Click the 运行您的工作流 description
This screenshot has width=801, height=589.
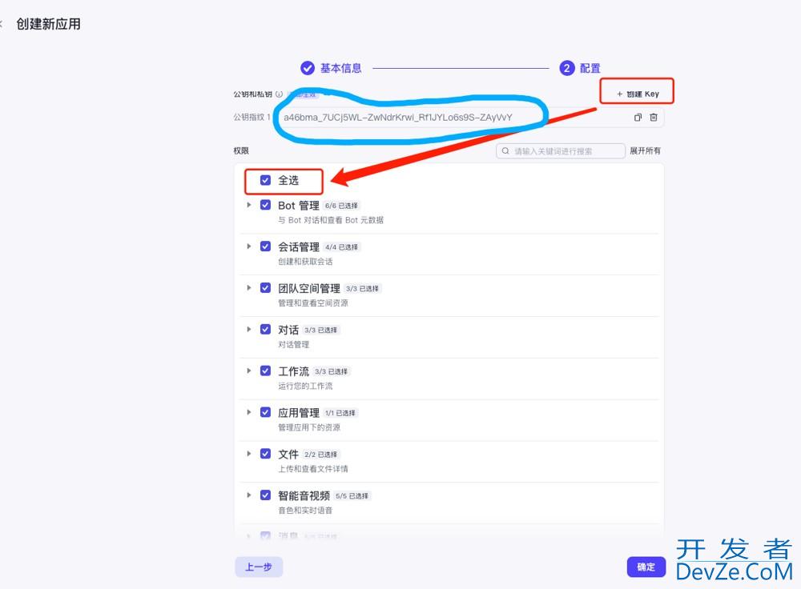(305, 386)
